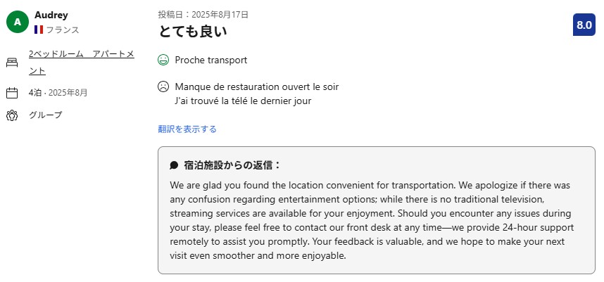Screen dimensions: 604x282
Task: Click the French flag icon
Action: pos(39,30)
